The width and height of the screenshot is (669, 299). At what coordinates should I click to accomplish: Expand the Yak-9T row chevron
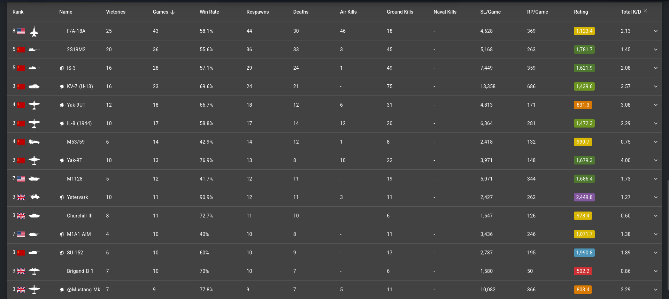click(655, 161)
